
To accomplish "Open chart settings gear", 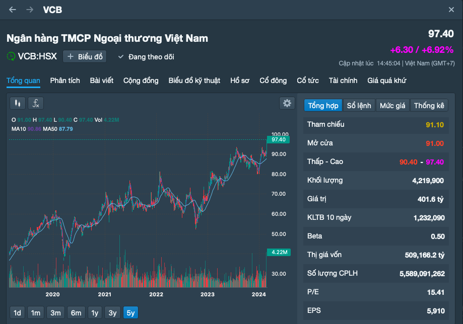I will tap(287, 103).
